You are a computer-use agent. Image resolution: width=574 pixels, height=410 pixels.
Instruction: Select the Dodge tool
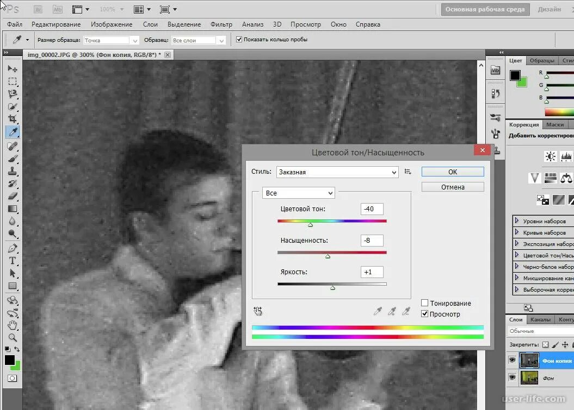pos(13,234)
